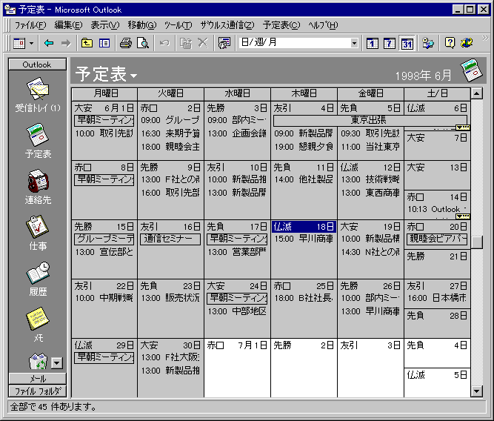Click the calendar folder icon in banner
This screenshot has width=494, height=421.
point(471,70)
